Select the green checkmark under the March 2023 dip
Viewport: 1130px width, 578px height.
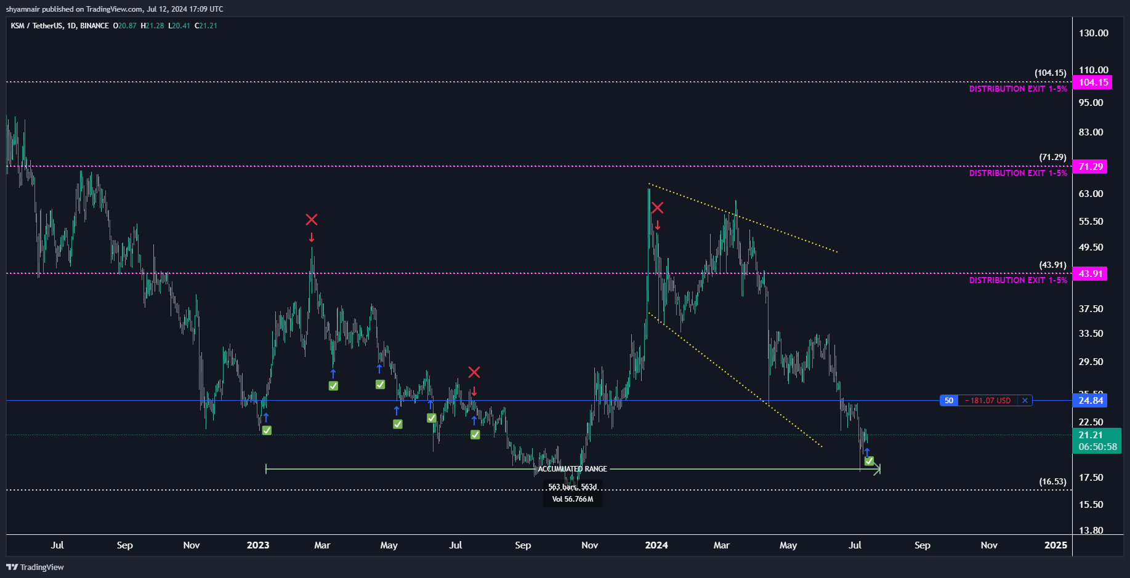(333, 386)
